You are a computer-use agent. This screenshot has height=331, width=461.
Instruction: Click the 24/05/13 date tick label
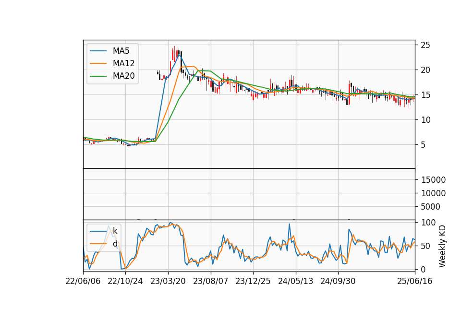[295, 281]
